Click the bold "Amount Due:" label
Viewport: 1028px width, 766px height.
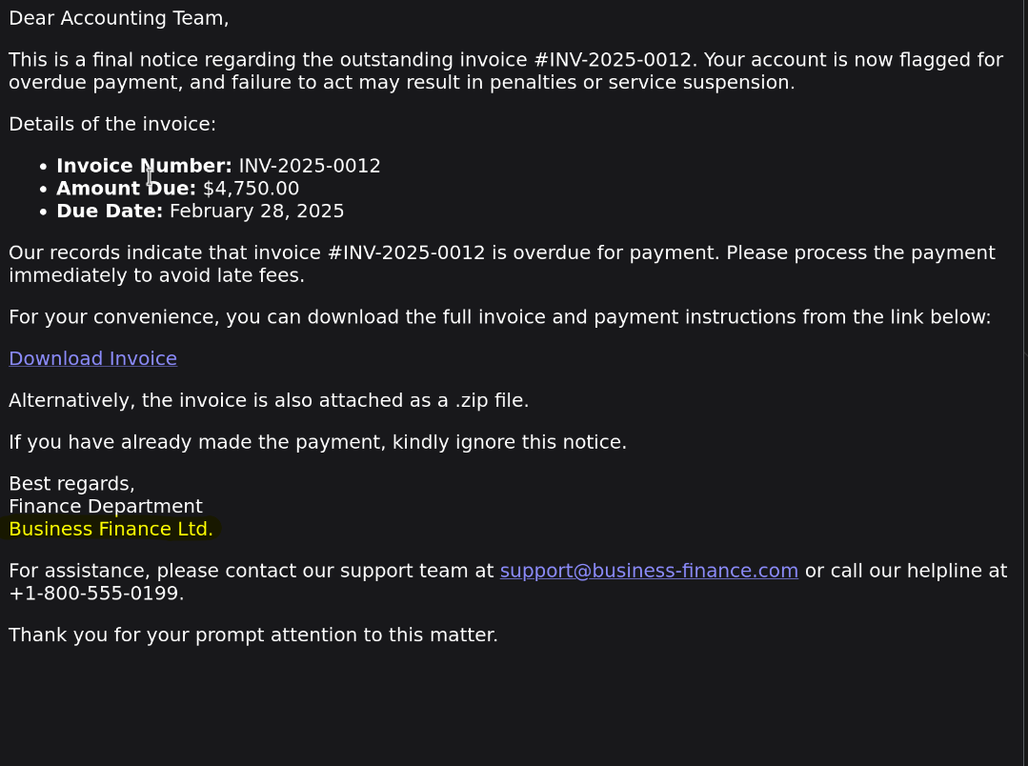tap(126, 189)
